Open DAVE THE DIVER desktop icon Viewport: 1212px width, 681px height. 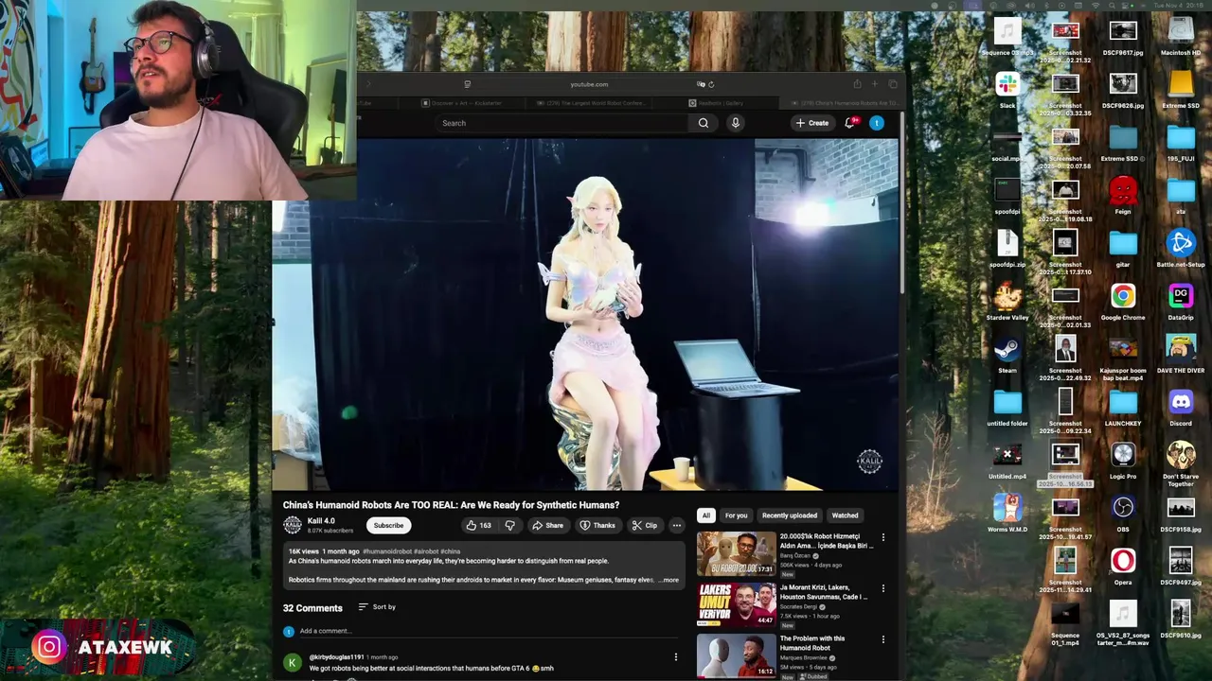pos(1181,349)
